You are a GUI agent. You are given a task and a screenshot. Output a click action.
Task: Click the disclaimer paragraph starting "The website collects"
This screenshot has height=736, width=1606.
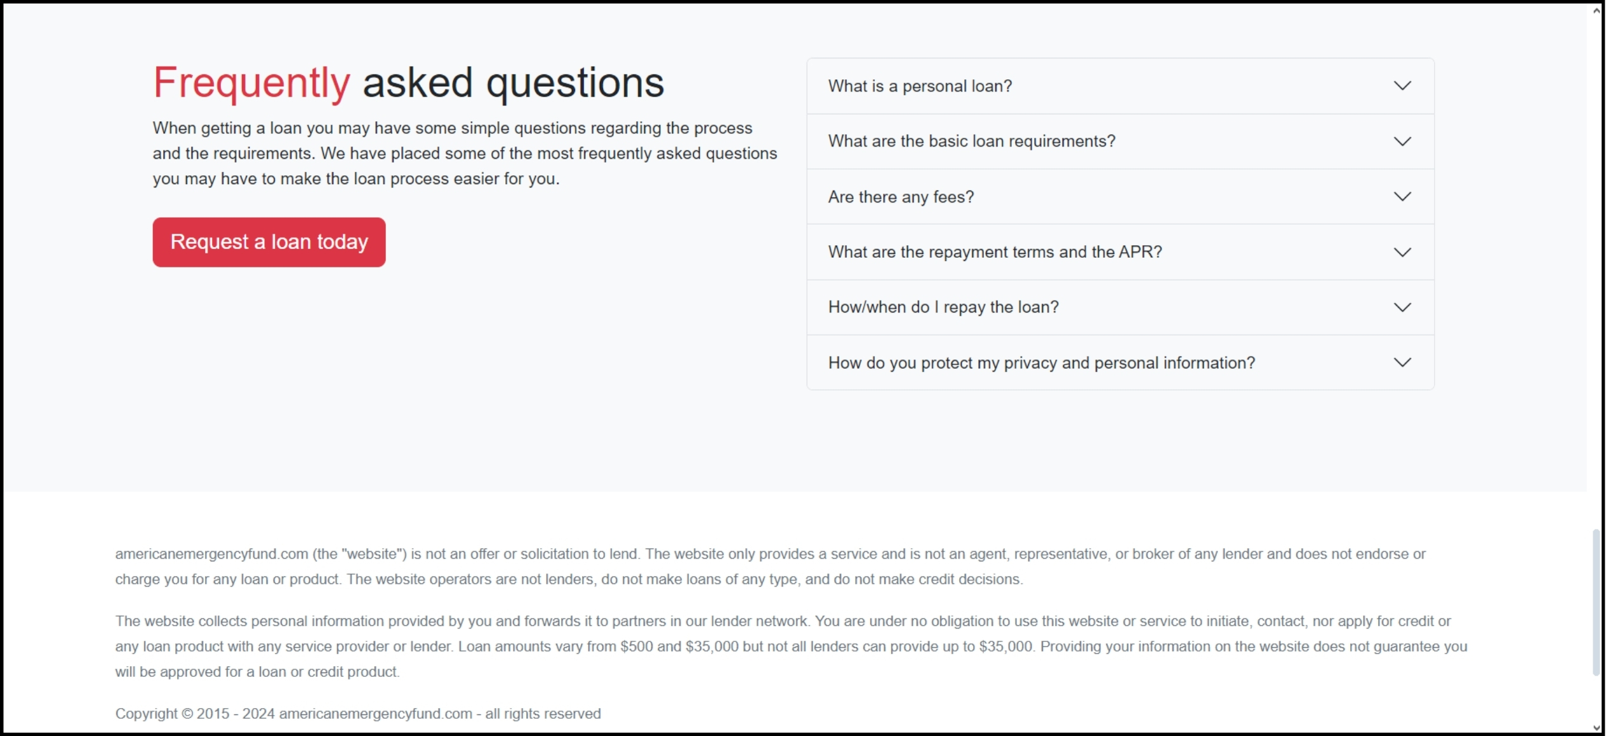tap(790, 646)
